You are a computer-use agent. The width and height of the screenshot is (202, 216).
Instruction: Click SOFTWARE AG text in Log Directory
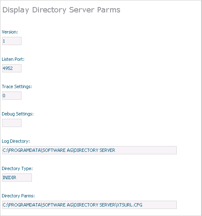click(x=58, y=150)
